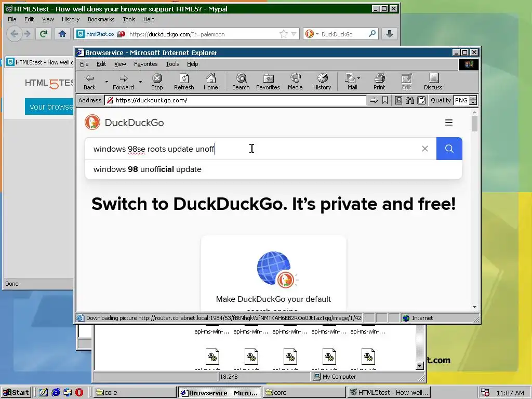Click the Mail icon in IE toolbar
Viewport: 532px width, 399px height.
(x=350, y=82)
